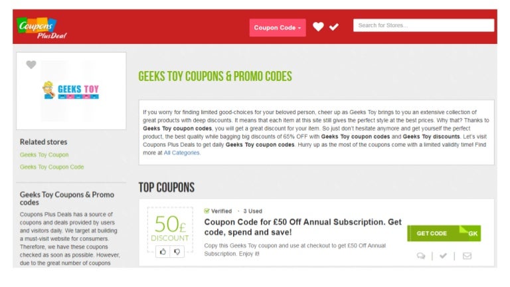Open the coupon comments bubble icon
Image resolution: width=510 pixels, height=287 pixels.
[421, 256]
